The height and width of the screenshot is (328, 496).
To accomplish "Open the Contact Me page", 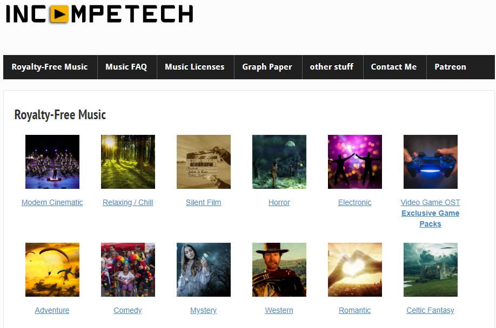I will pyautogui.click(x=393, y=67).
